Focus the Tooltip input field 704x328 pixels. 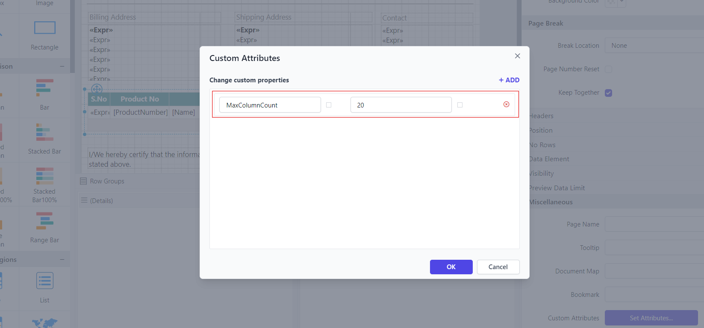pos(654,248)
